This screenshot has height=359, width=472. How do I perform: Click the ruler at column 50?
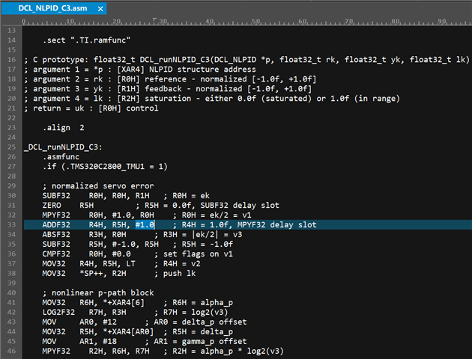pyautogui.click(x=256, y=22)
